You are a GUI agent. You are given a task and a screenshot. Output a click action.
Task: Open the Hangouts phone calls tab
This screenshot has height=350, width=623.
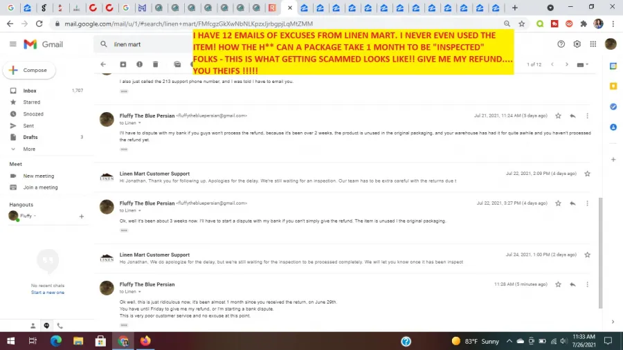click(60, 325)
